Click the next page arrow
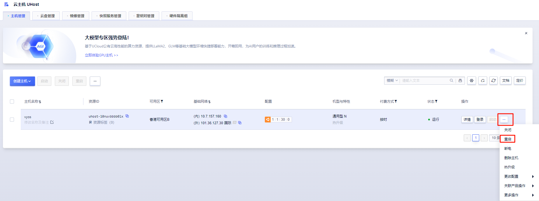 click(484, 138)
